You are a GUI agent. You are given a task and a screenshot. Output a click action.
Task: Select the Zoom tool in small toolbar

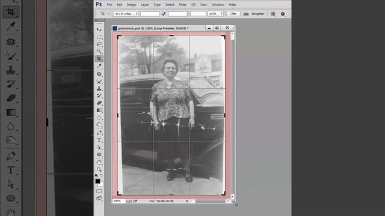[99, 169]
